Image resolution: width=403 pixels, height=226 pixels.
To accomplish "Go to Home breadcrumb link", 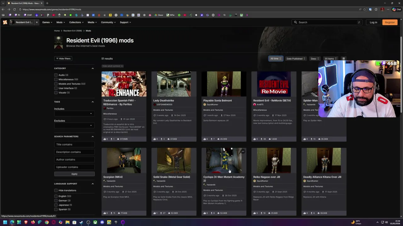I will (57, 31).
